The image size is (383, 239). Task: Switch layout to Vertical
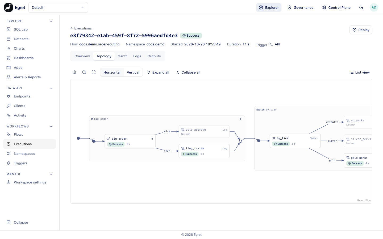coord(133,72)
